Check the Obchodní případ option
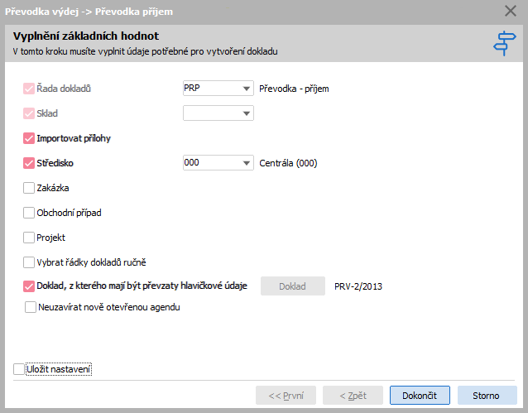Viewport: 528px width, 413px height. pyautogui.click(x=29, y=213)
